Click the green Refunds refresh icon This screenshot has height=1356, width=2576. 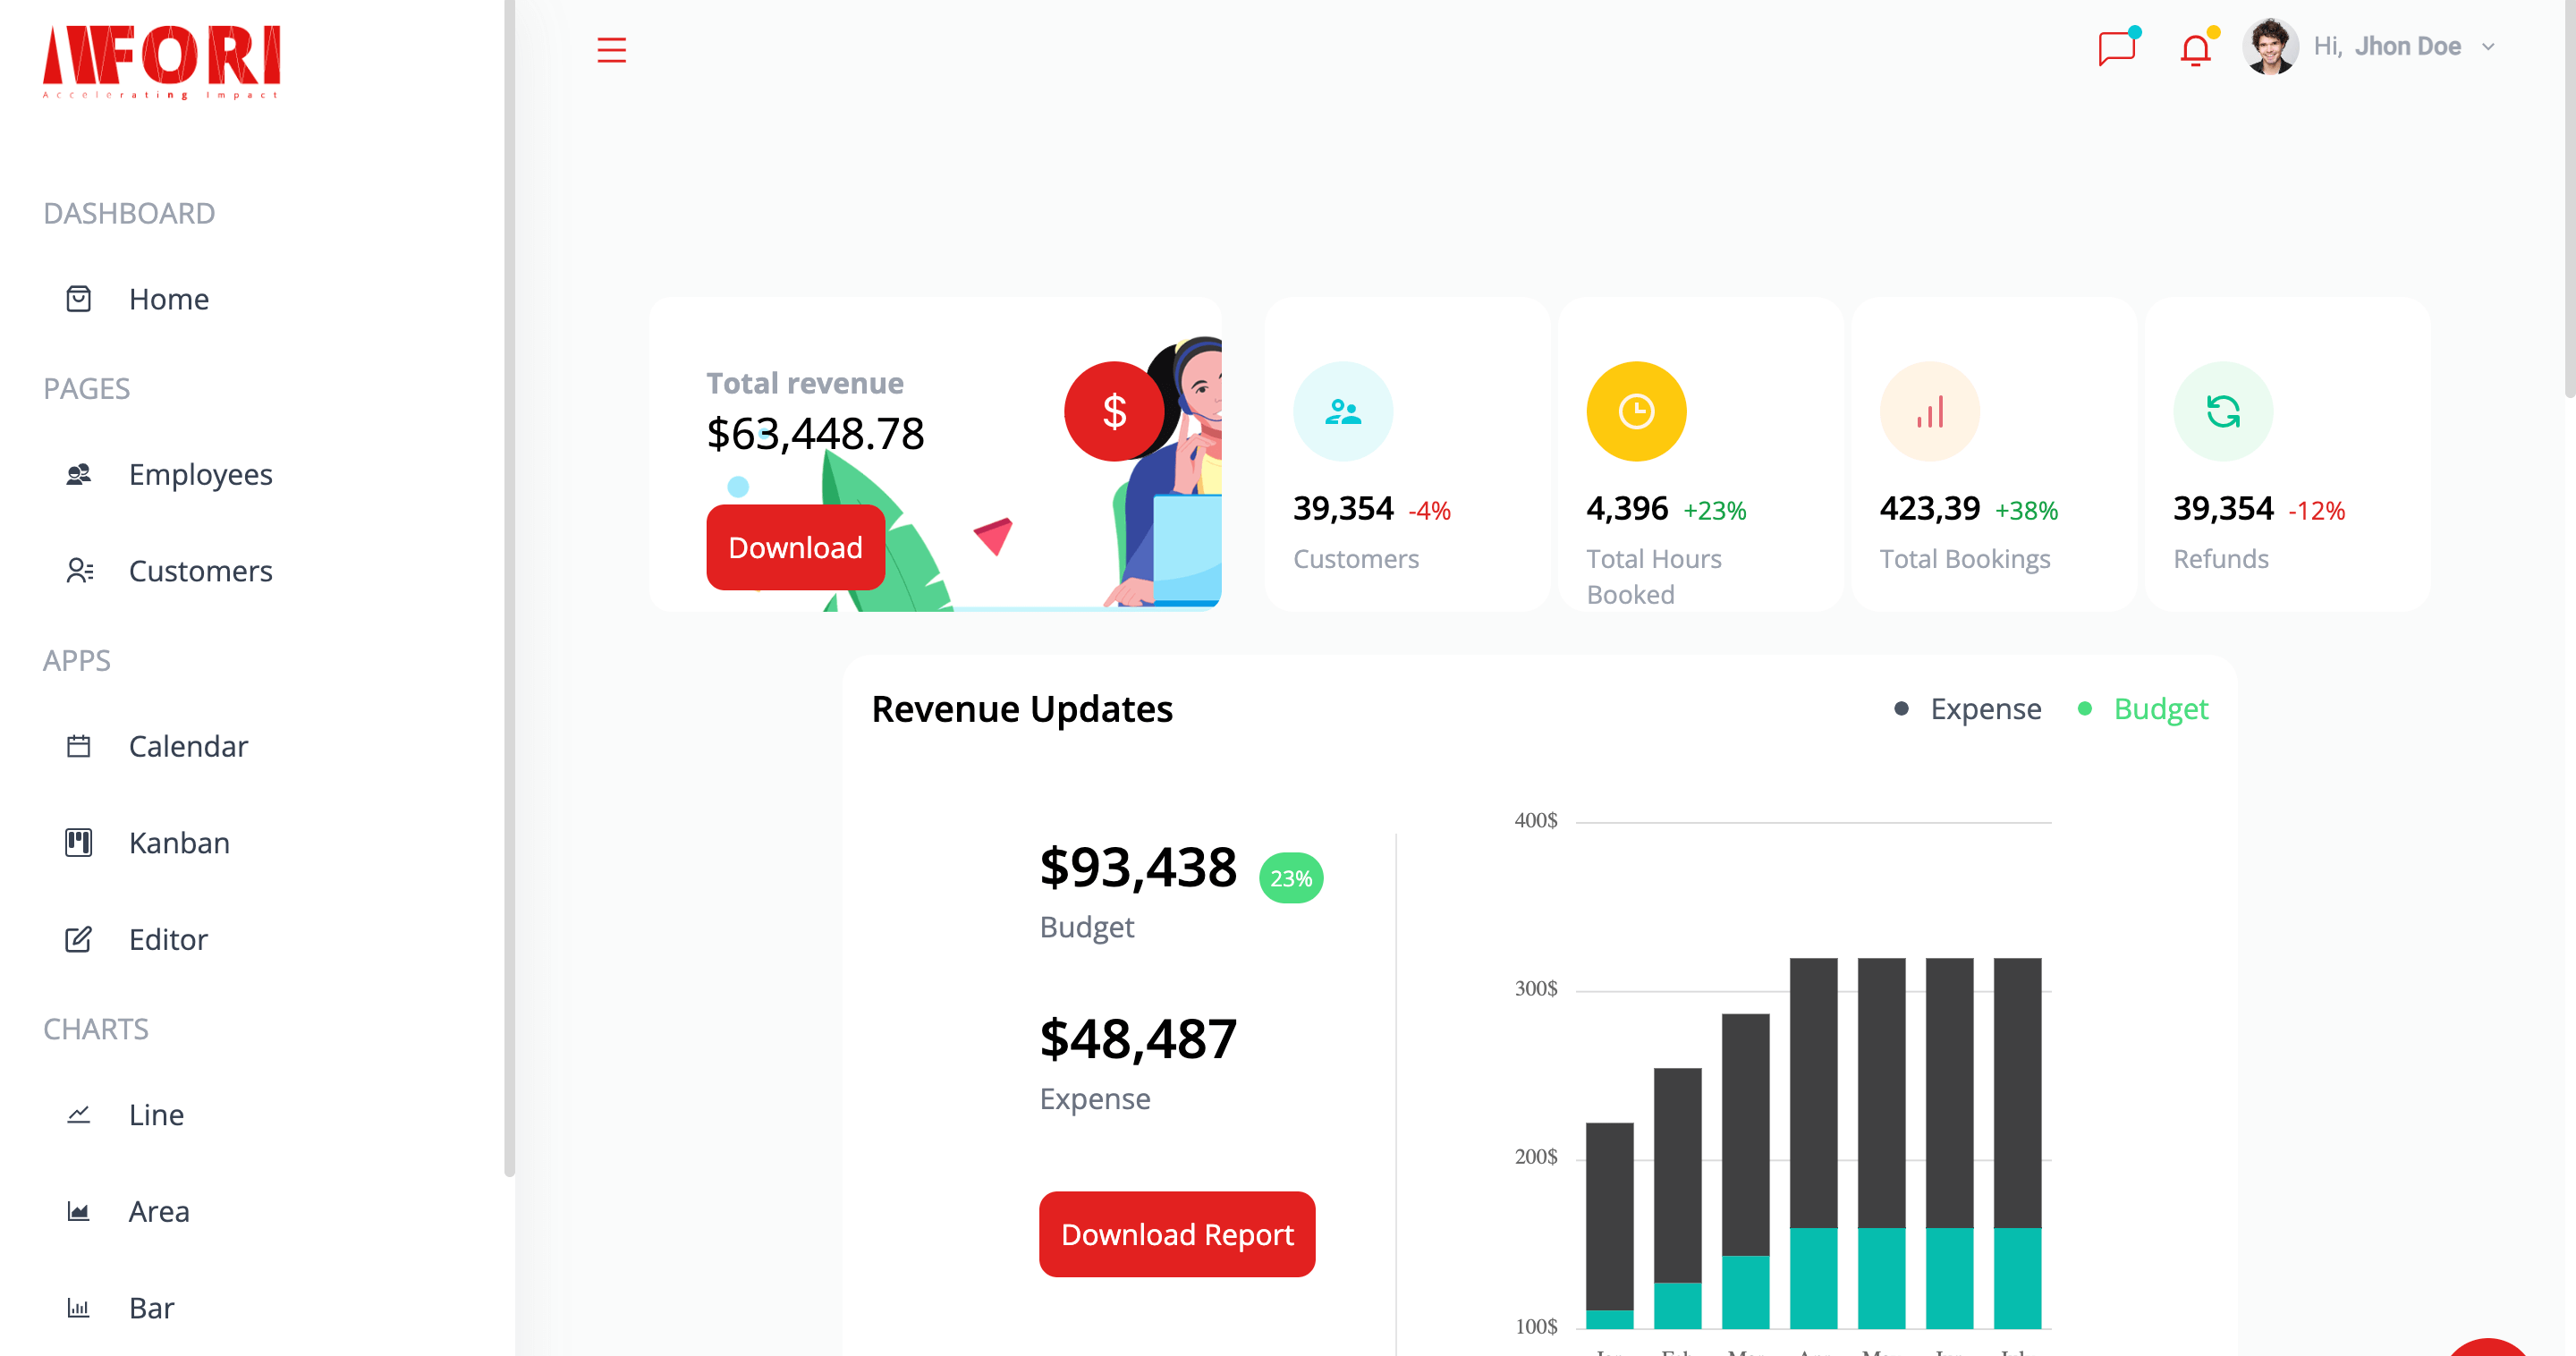tap(2222, 411)
